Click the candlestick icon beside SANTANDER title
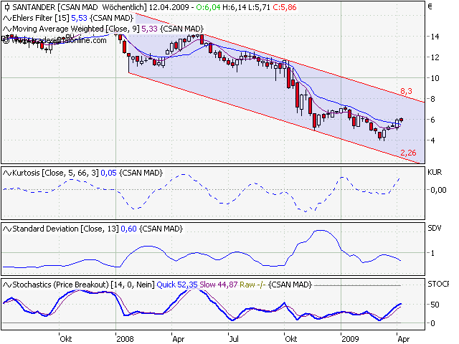This screenshot has width=459, height=344. click(6, 7)
